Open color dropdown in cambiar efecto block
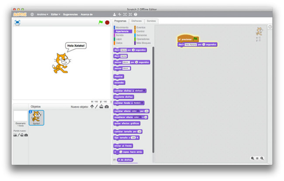The width and height of the screenshot is (284, 181). tap(135, 111)
